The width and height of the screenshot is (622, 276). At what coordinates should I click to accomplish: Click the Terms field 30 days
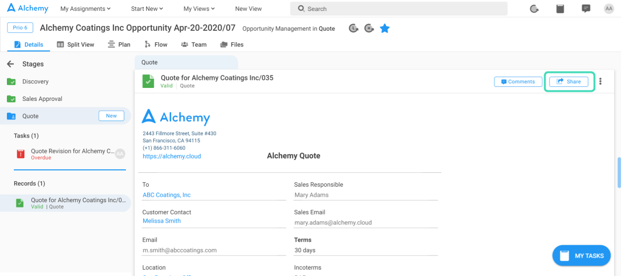click(366, 250)
